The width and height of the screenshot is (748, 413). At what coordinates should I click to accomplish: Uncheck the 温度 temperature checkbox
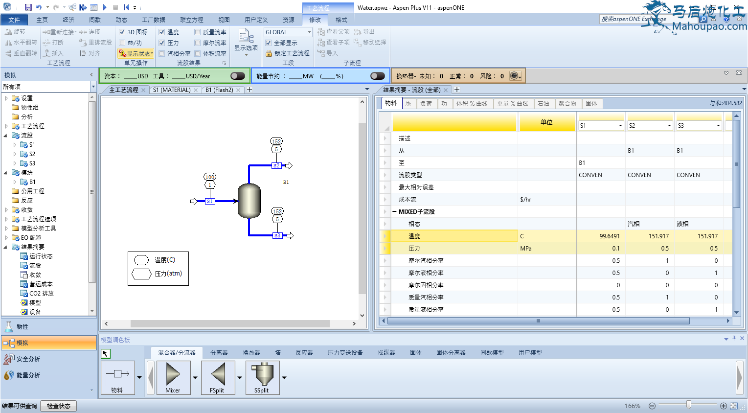(x=162, y=32)
